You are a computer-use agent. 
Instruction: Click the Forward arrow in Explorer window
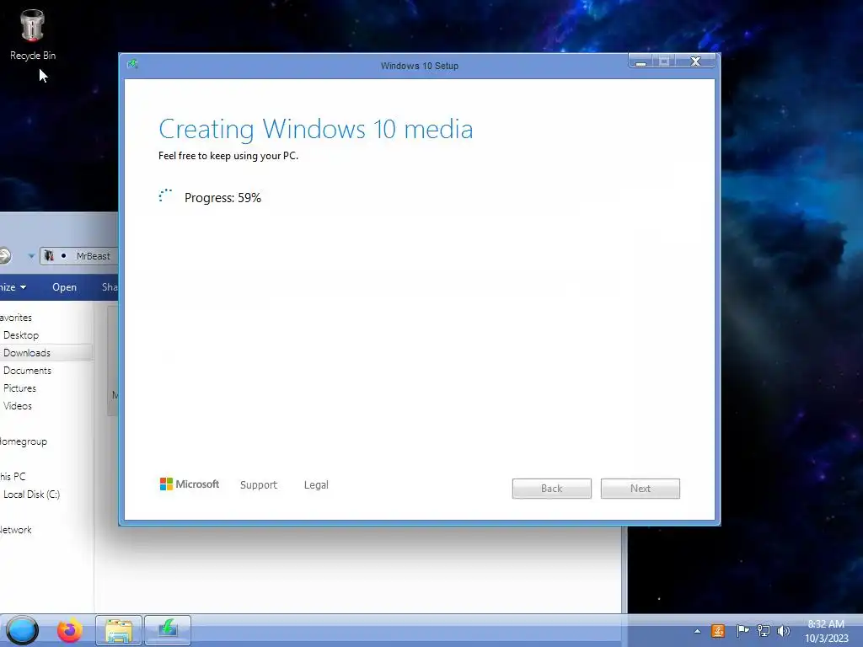tap(4, 256)
